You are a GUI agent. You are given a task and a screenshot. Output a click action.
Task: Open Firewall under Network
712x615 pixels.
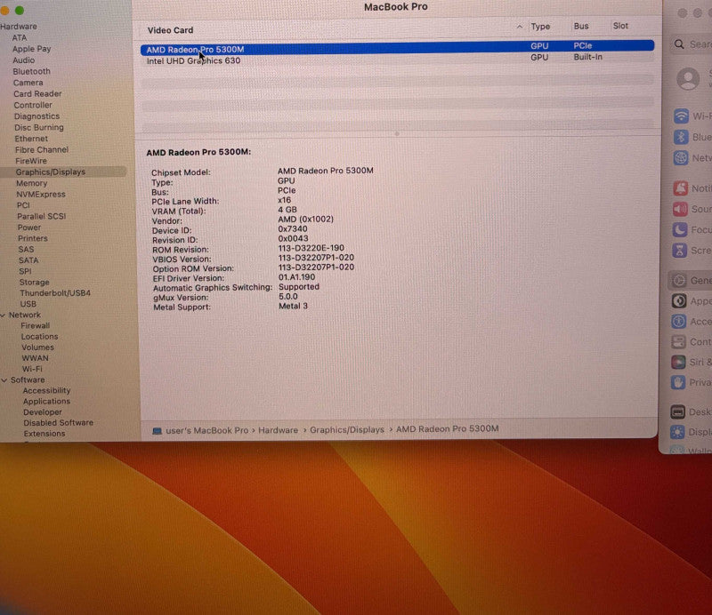tap(36, 325)
